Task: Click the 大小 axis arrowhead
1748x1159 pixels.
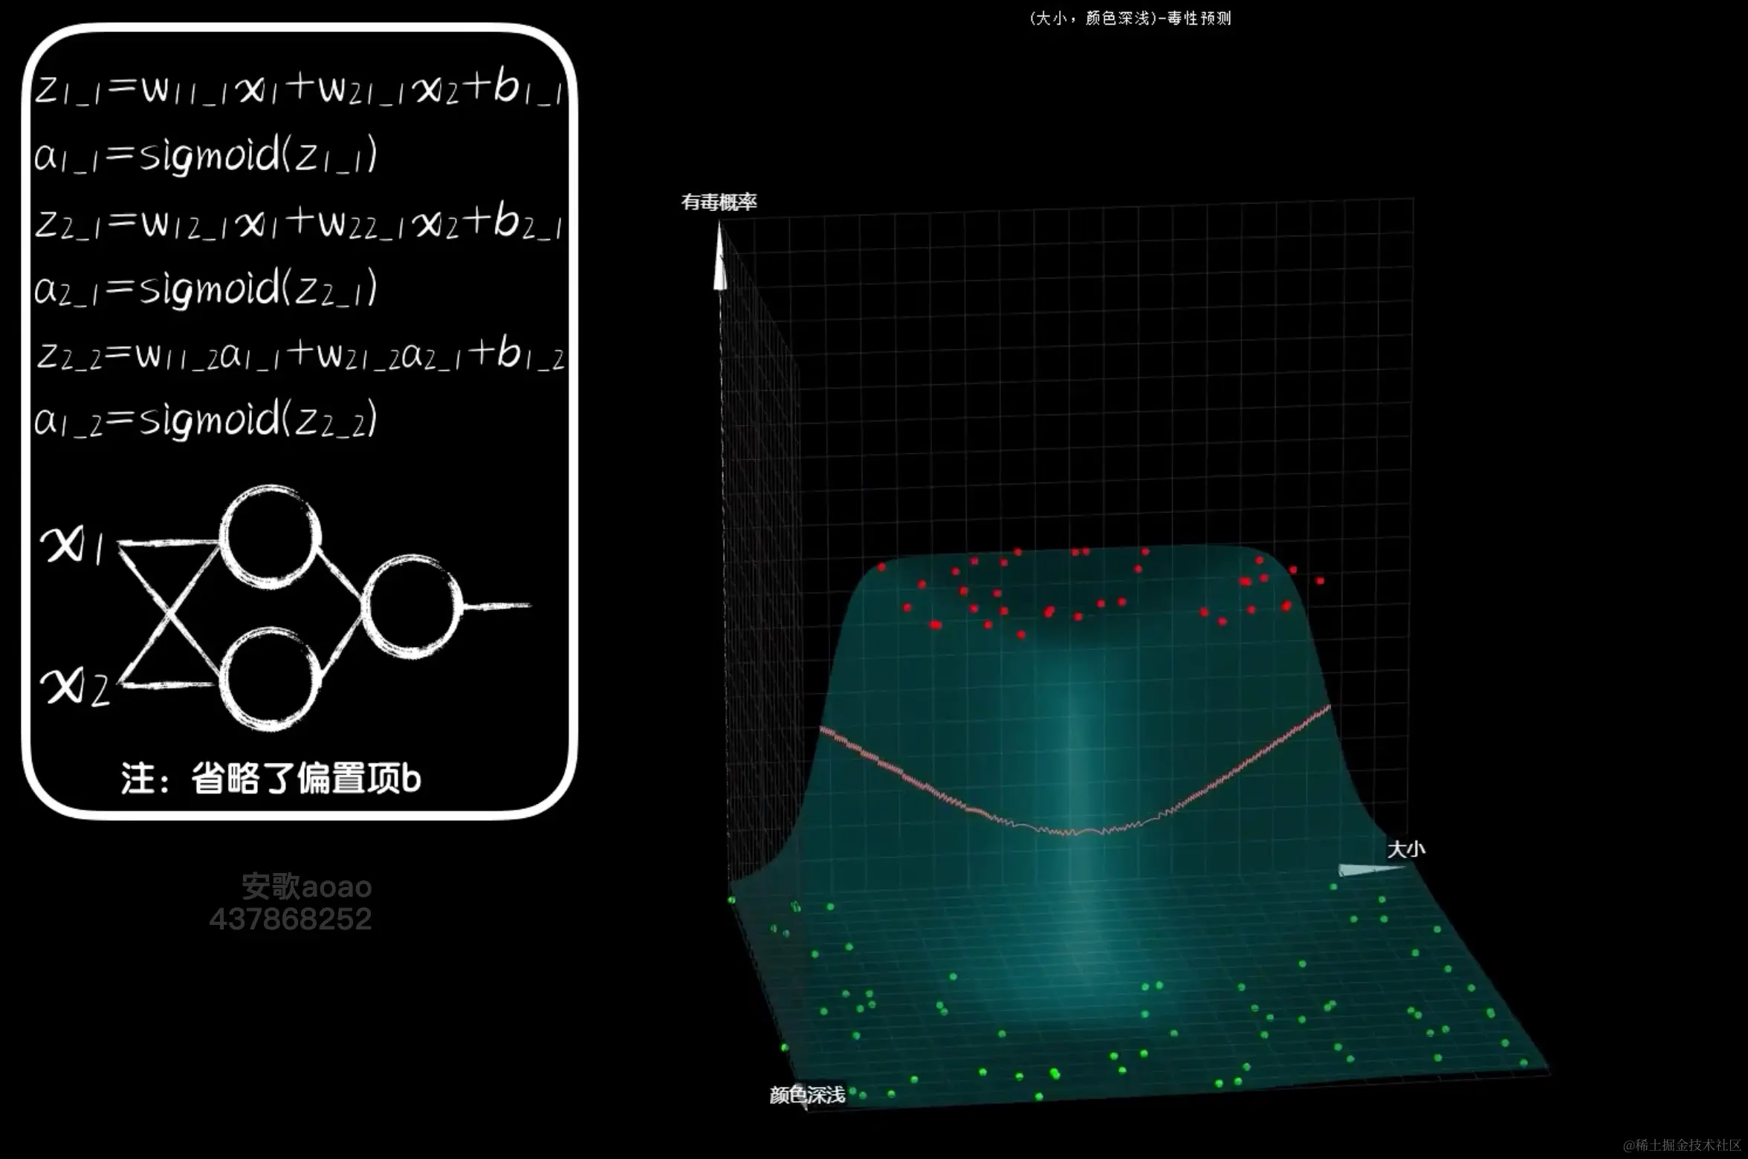Action: click(1360, 869)
